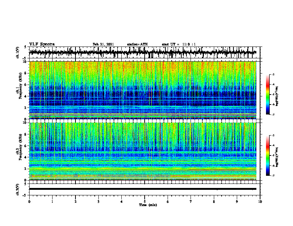Click the ch.1 colorbar log(PSD) label
Screen dimensions: 293x226
(277, 96)
